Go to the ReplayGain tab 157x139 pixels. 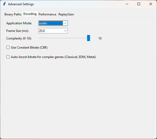coord(66,14)
